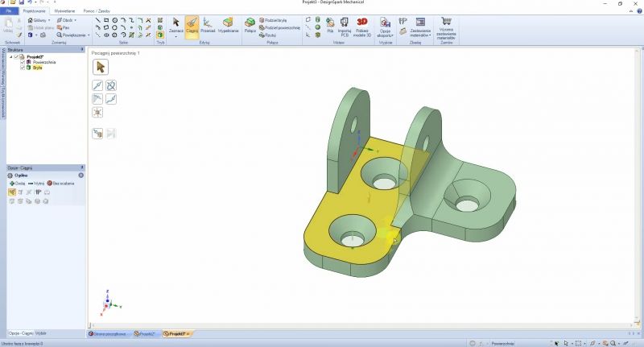Click the Połącz combine tool
Screen dimensions: 644x347
click(x=250, y=26)
